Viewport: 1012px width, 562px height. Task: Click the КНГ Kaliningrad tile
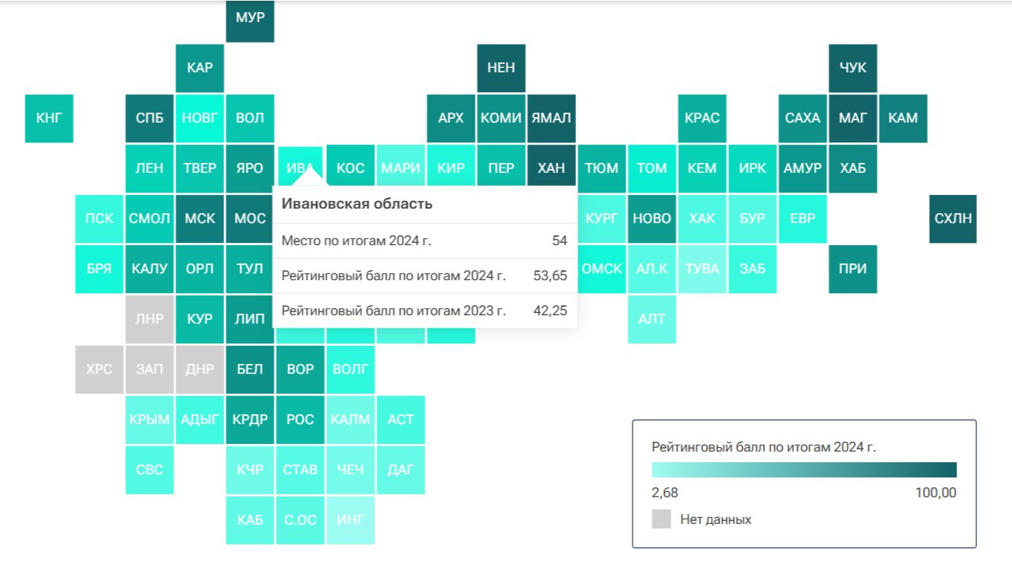click(49, 118)
